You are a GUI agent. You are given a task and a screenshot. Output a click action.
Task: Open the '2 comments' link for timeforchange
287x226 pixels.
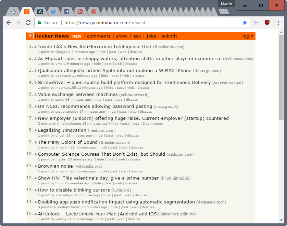click(x=153, y=124)
